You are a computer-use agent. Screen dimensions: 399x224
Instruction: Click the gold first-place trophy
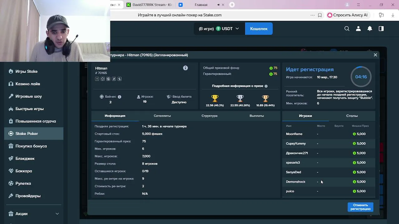pos(215,98)
